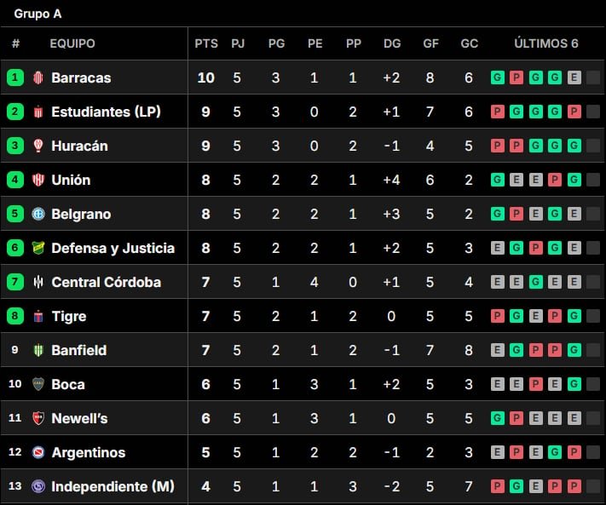Click position badge number 1
The image size is (606, 505).
14,77
